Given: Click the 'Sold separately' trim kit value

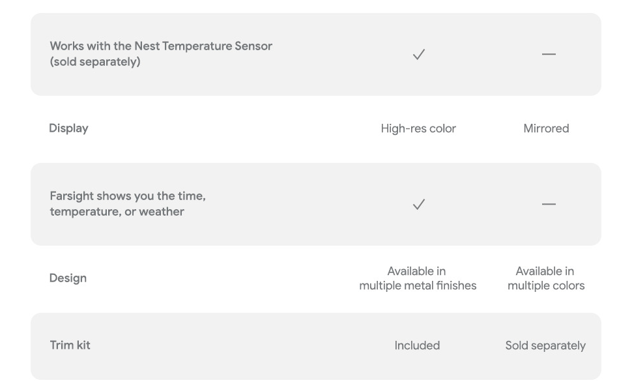Looking at the screenshot, I should 545,346.
